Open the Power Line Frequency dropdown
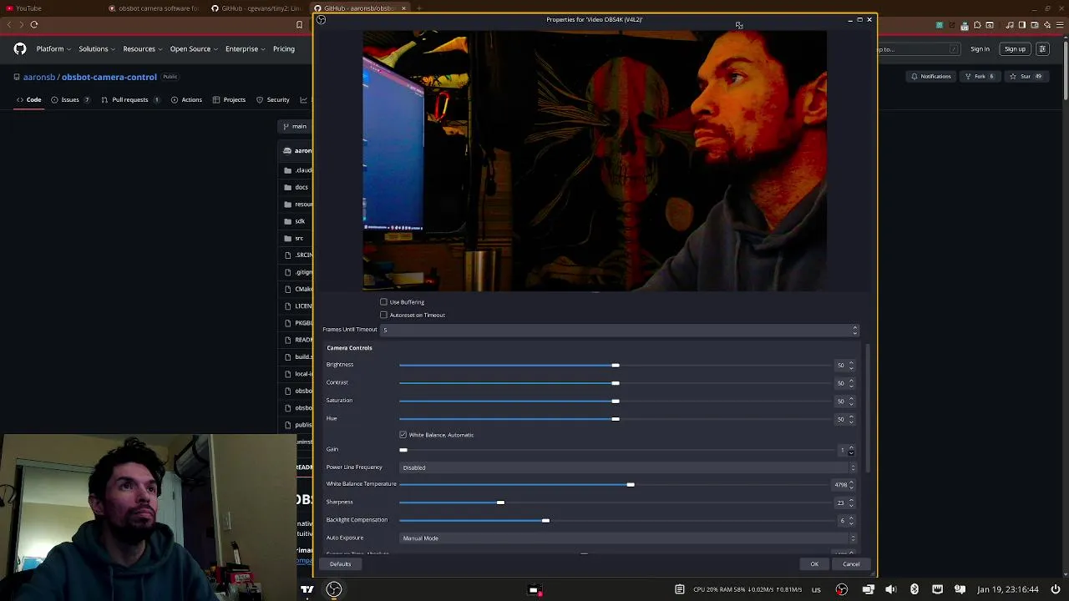This screenshot has width=1069, height=601. [629, 467]
